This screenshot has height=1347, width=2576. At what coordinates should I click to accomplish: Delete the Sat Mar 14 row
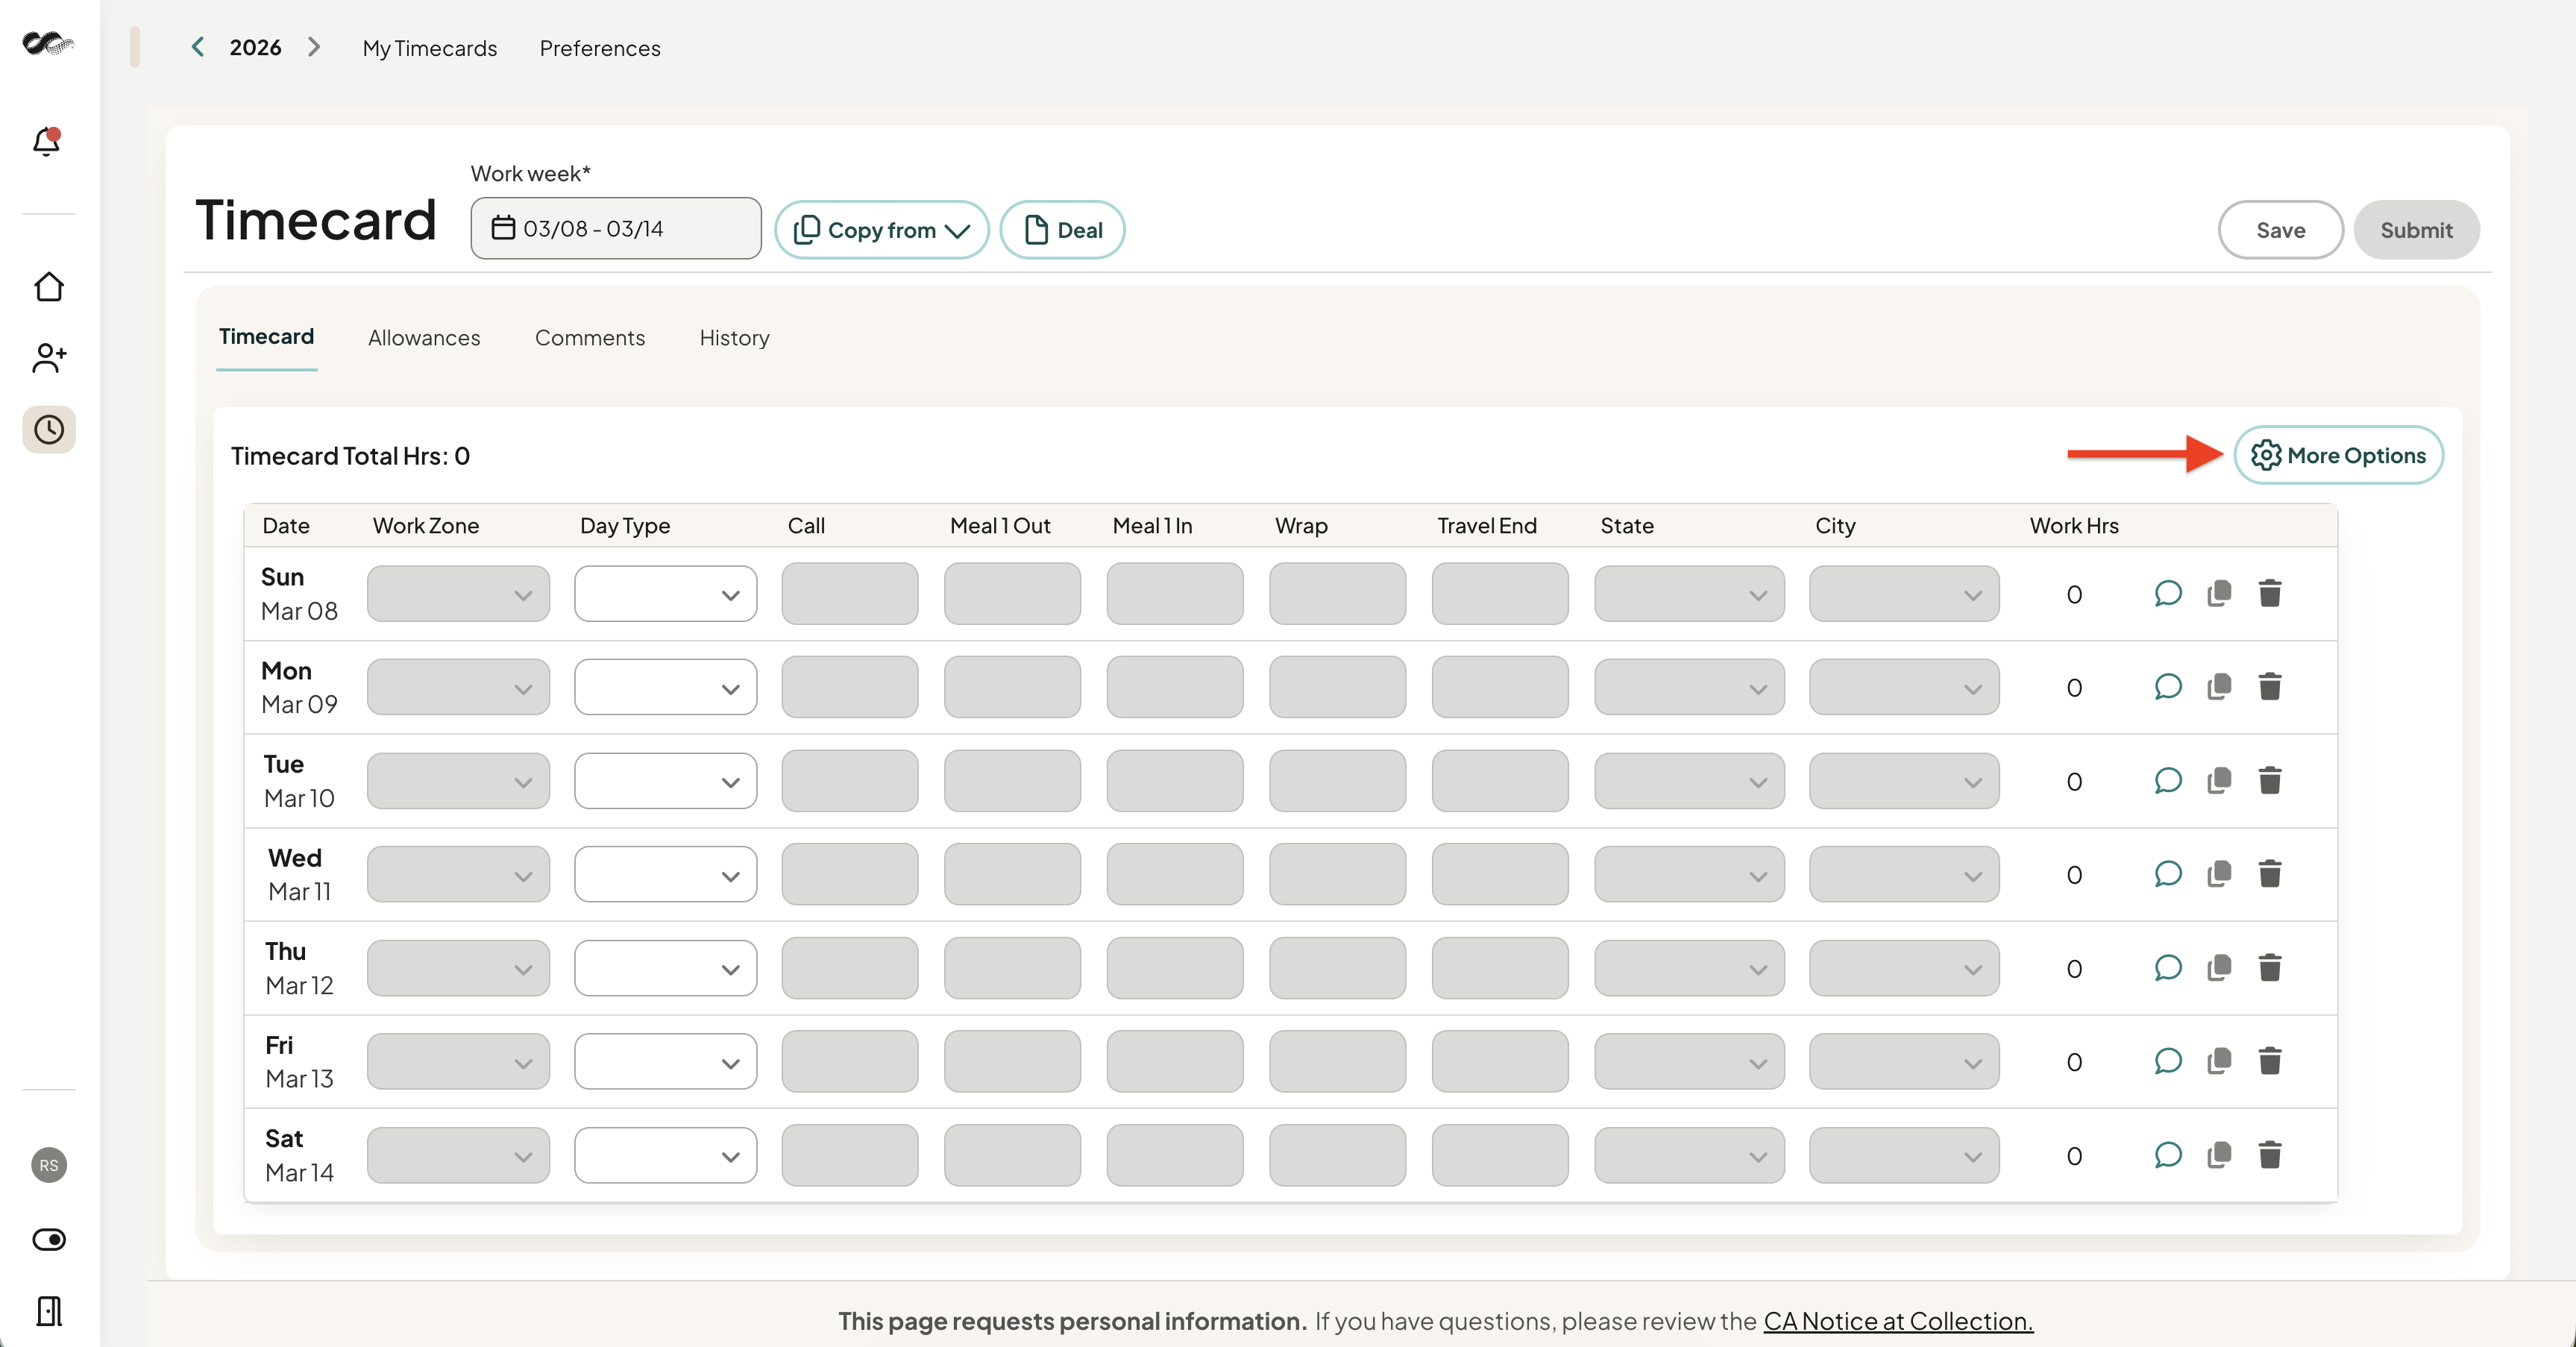click(2270, 1155)
